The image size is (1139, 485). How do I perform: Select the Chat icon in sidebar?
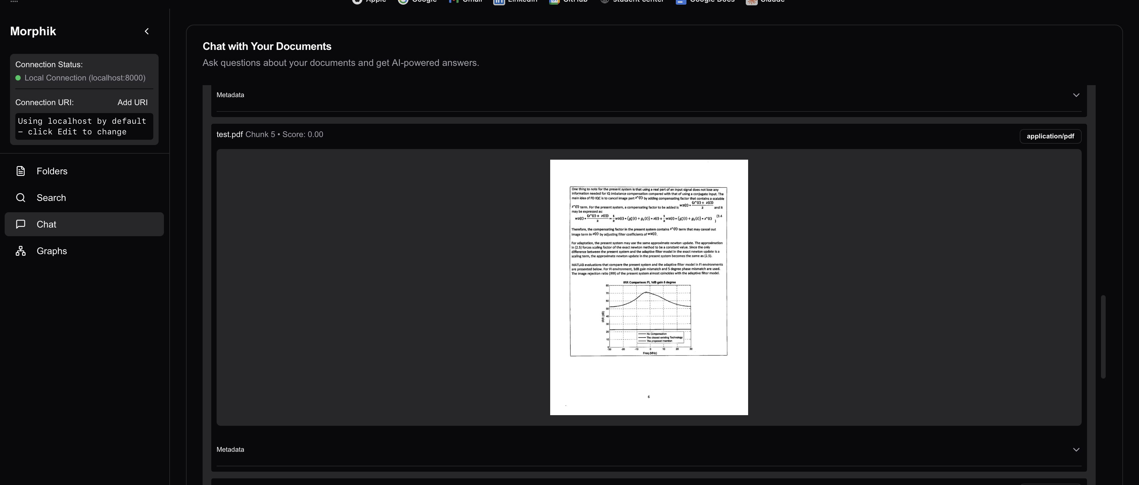(20, 224)
